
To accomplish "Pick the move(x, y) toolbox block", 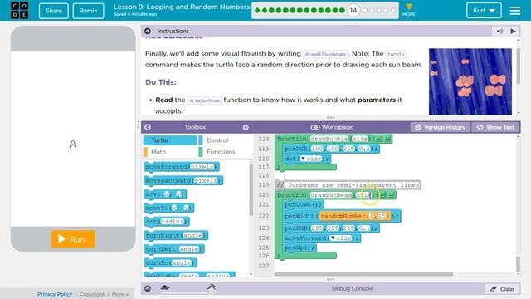I will [165, 194].
